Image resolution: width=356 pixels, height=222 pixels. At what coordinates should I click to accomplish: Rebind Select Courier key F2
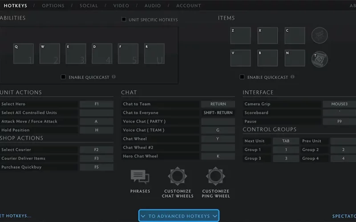pyautogui.click(x=97, y=150)
